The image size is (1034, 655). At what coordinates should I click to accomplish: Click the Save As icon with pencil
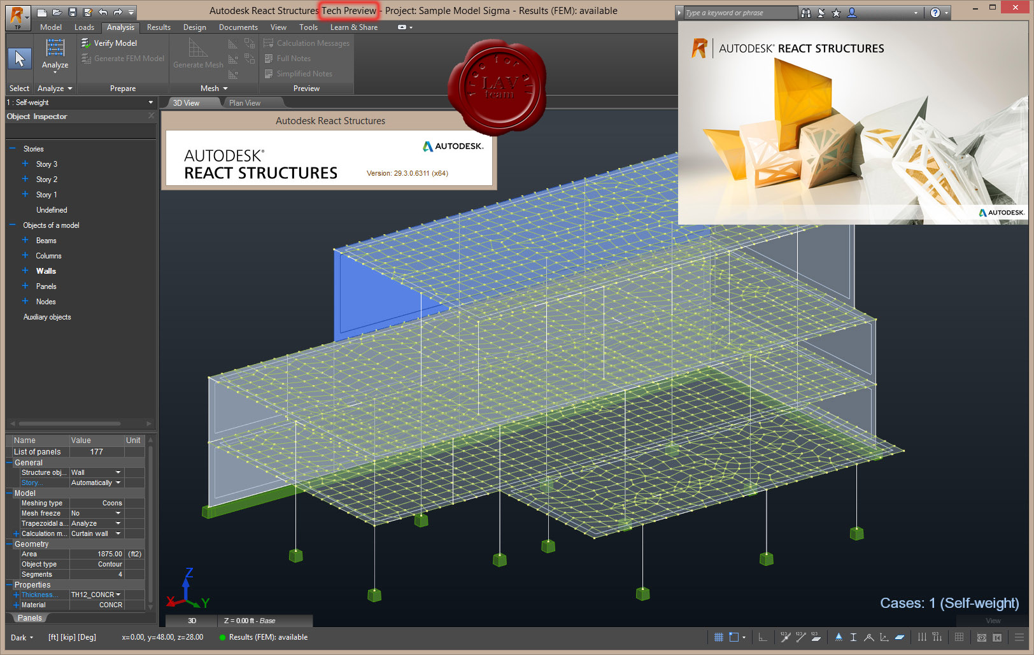coord(87,12)
